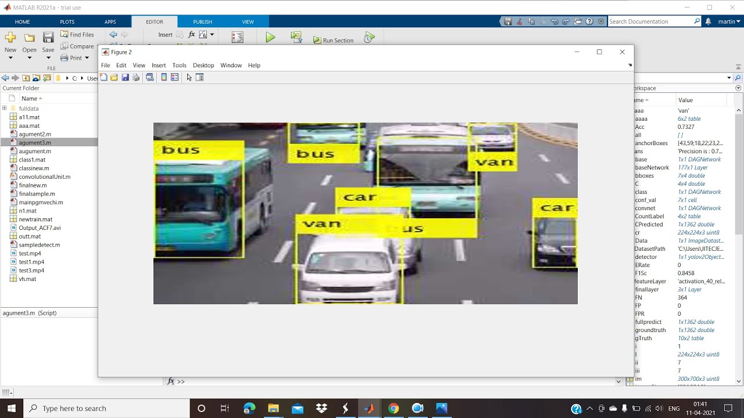Navigate back in Current Folder toolbar

point(5,78)
